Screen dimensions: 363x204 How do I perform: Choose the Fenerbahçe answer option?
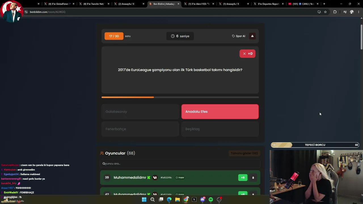coord(140,129)
